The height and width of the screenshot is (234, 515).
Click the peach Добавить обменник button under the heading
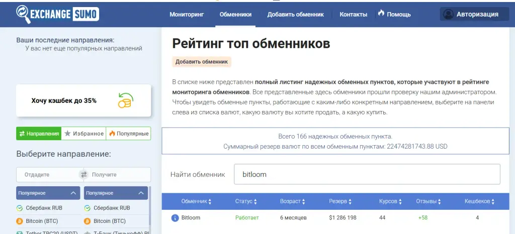202,62
